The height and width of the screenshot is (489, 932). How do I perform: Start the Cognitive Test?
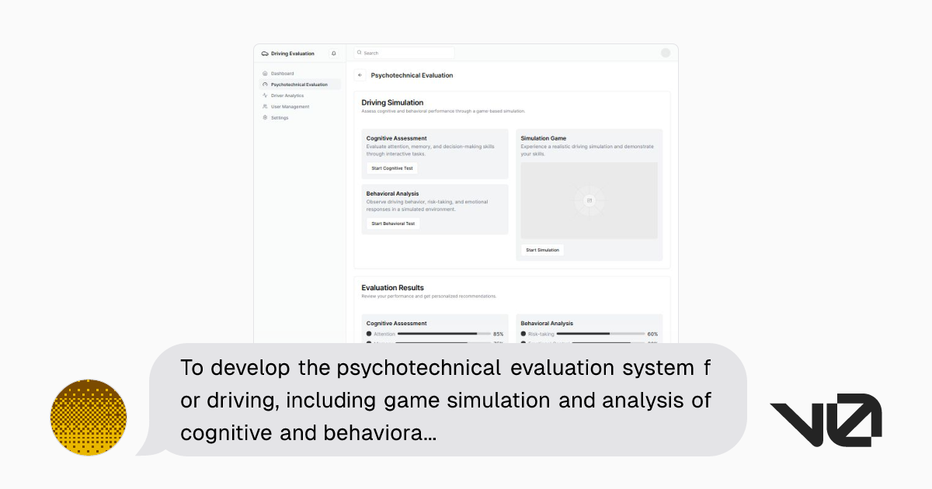(x=391, y=168)
